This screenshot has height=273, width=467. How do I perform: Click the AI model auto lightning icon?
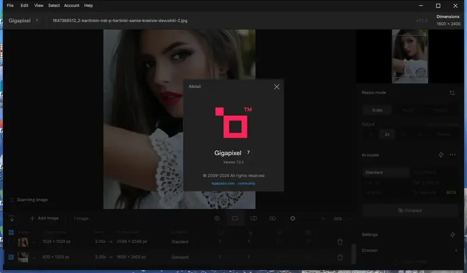coord(441,155)
